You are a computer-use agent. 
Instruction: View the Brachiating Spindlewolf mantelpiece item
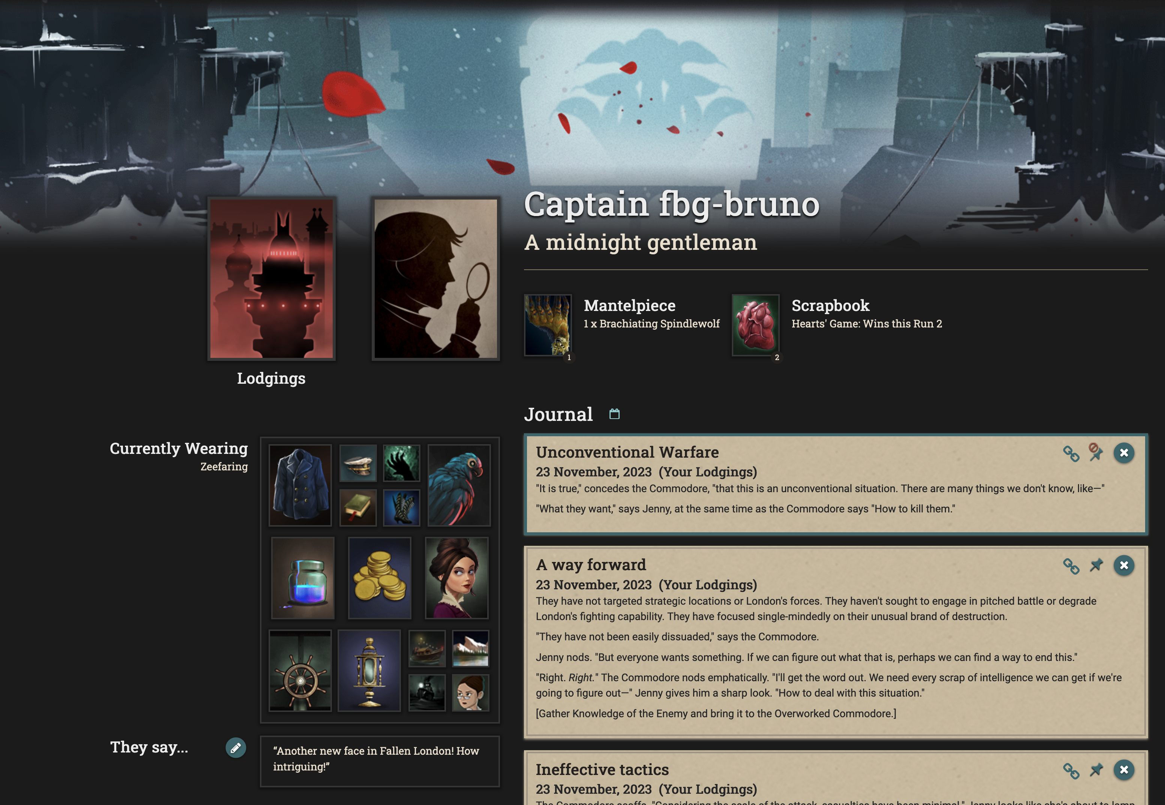548,325
